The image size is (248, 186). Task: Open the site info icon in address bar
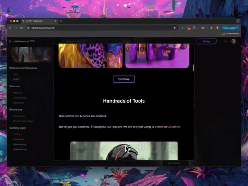pyautogui.click(x=28, y=28)
